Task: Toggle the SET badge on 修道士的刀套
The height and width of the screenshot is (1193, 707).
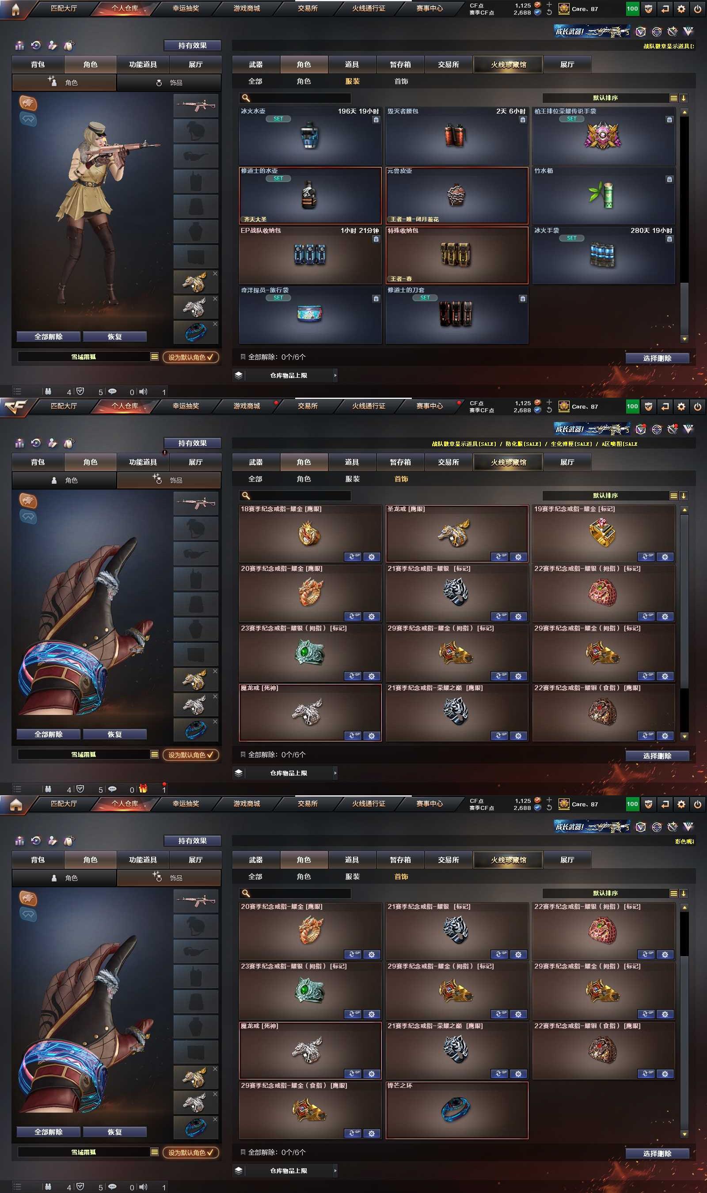Action: tap(425, 297)
